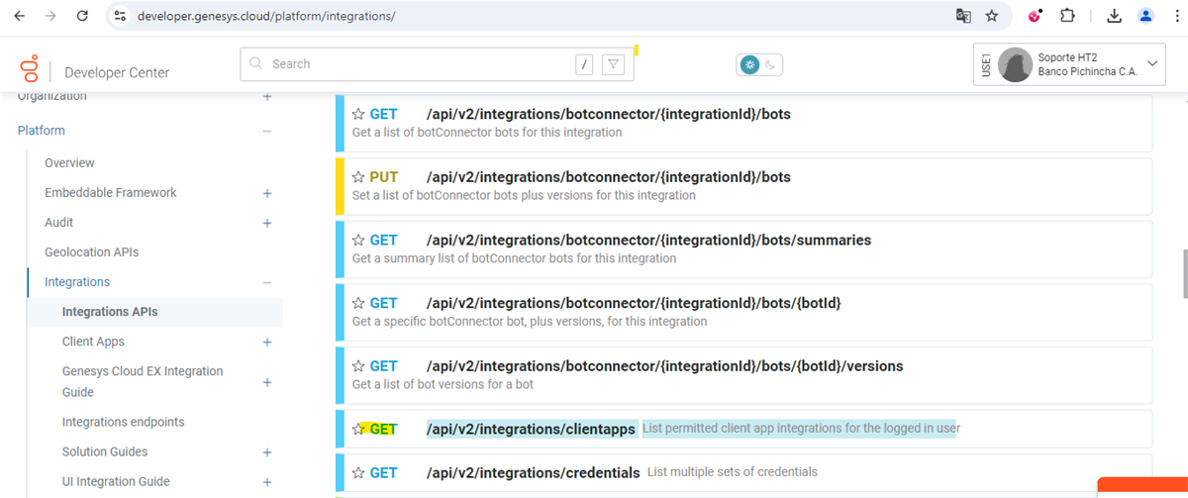Expand the Audit section

(266, 223)
